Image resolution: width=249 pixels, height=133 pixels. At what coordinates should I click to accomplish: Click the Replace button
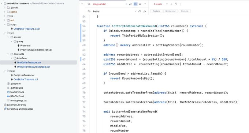(156, 11)
